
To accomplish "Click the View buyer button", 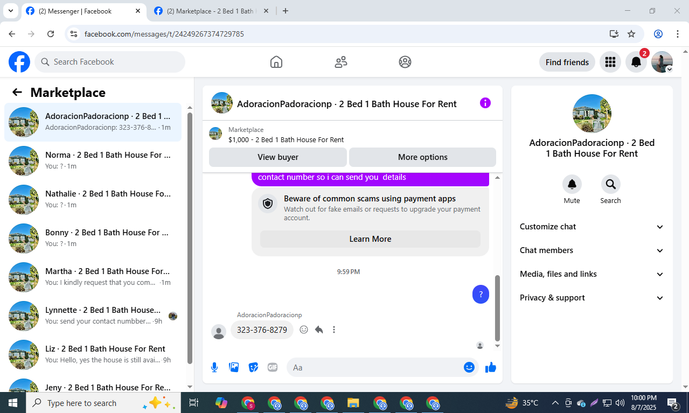I will click(278, 157).
